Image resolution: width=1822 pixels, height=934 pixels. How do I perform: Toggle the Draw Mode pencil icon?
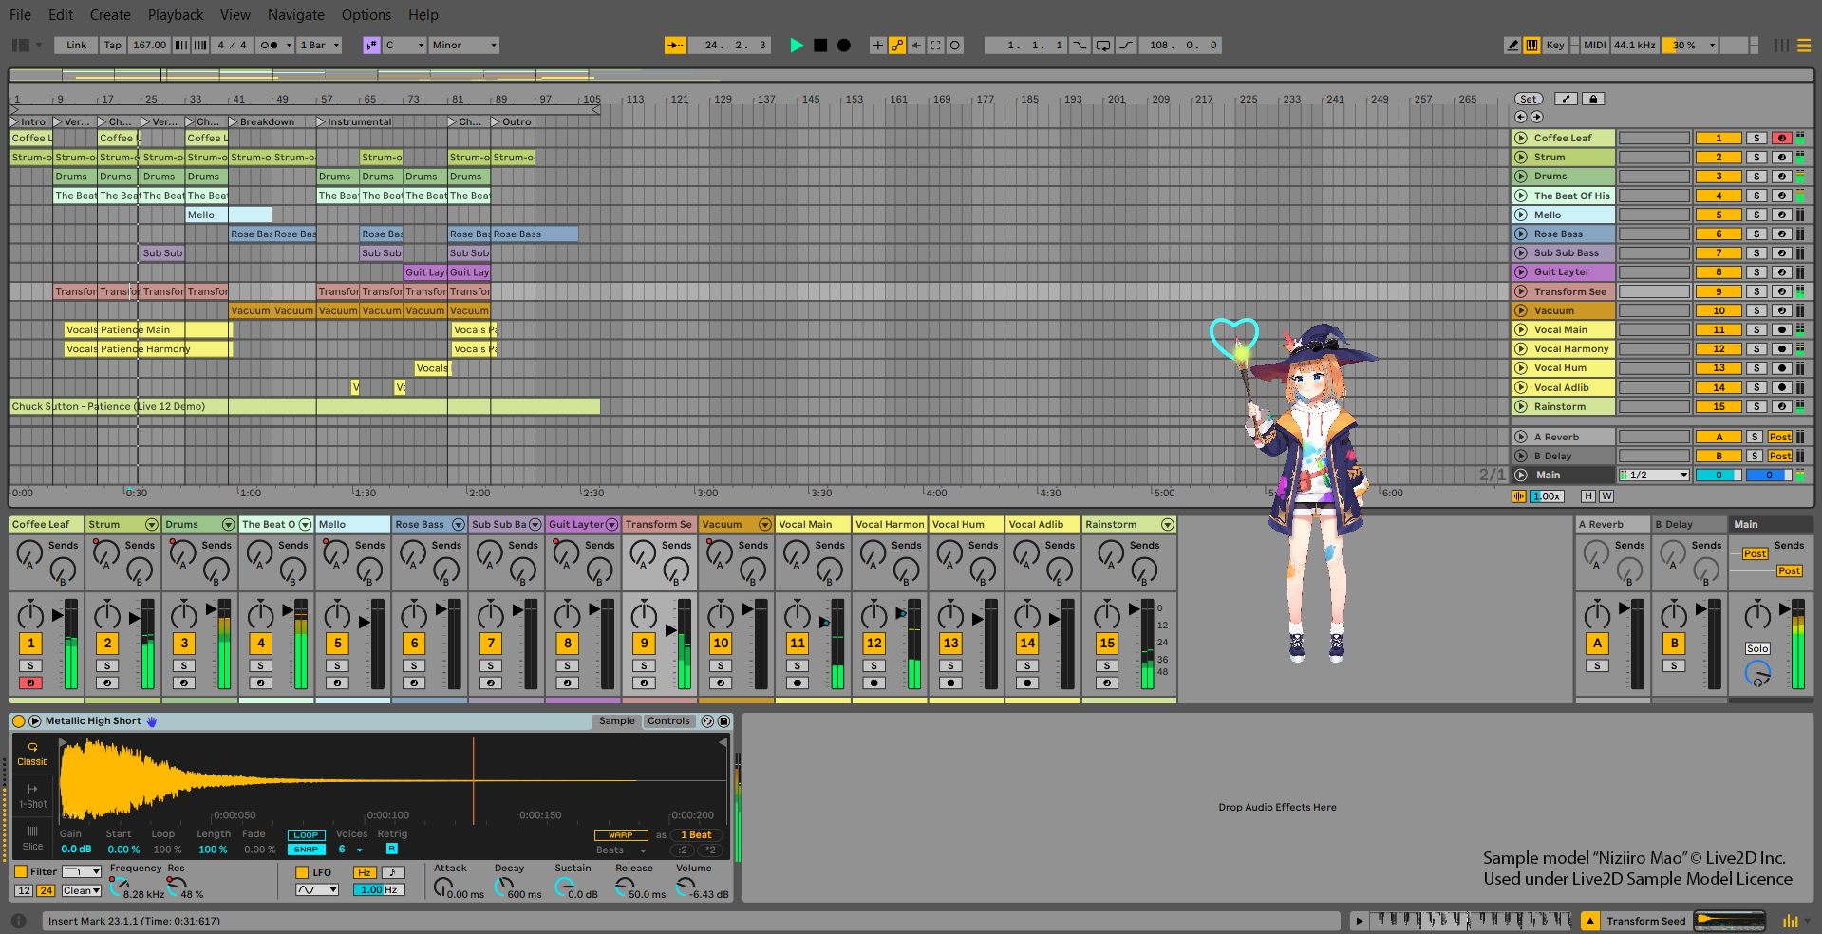pyautogui.click(x=1512, y=45)
